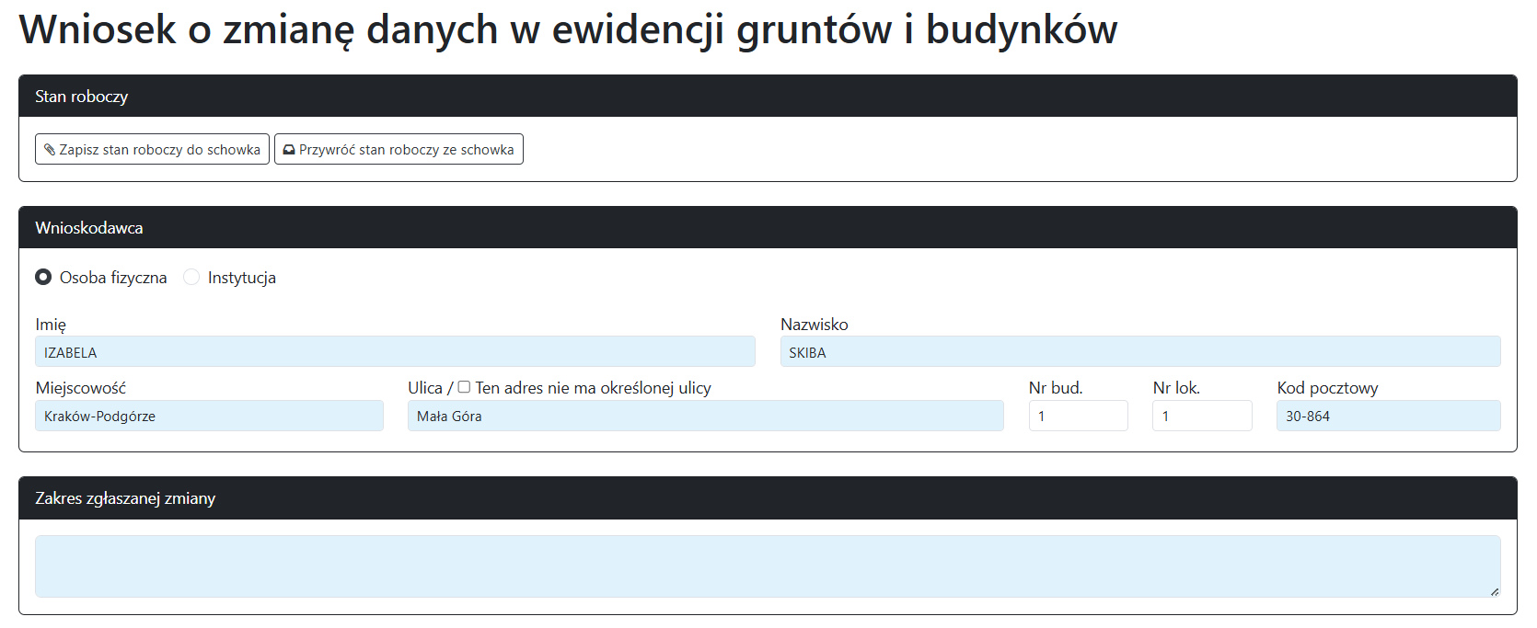This screenshot has height=628, width=1537.
Task: Select the Osoba fizyczna radio button
Action: tap(43, 278)
